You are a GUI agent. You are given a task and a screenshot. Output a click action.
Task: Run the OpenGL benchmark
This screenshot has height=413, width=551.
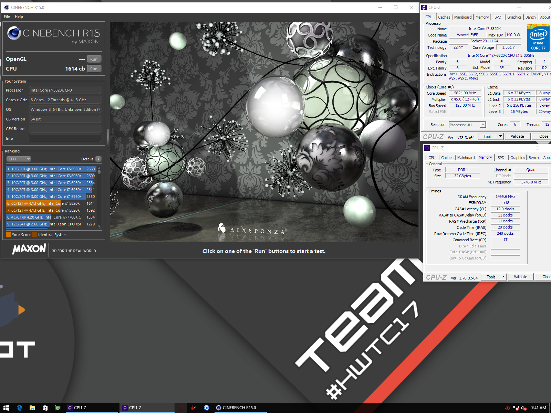click(94, 59)
